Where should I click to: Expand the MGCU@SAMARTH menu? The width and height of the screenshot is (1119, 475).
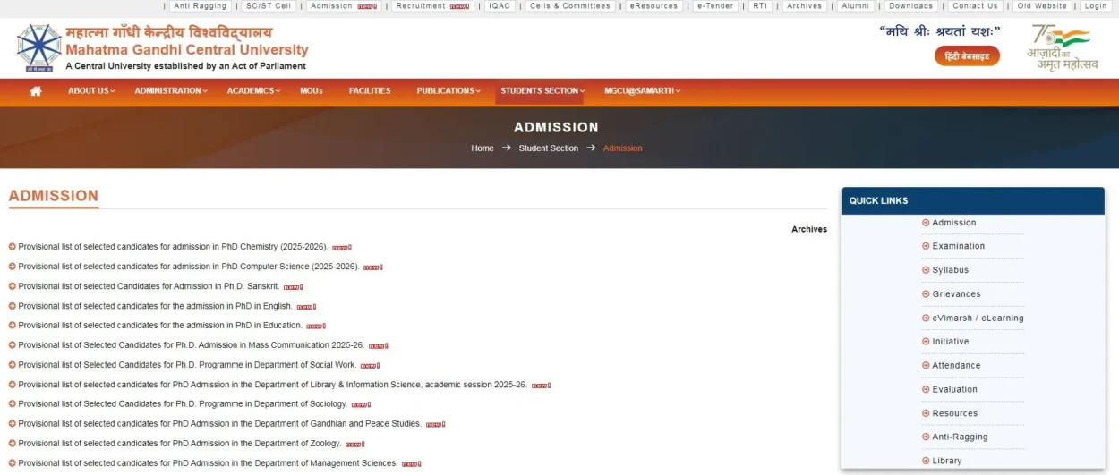coord(642,91)
